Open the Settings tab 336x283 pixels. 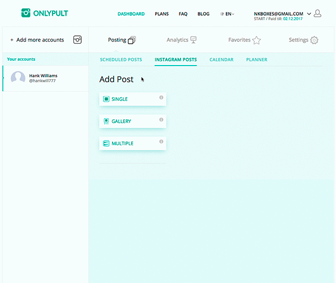[304, 40]
